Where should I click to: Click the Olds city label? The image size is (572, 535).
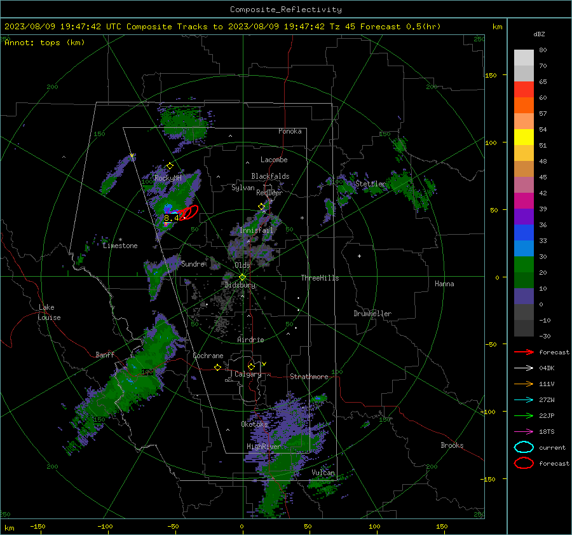(x=242, y=265)
